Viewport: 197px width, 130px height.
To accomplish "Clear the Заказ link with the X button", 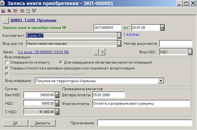I will [103, 52].
